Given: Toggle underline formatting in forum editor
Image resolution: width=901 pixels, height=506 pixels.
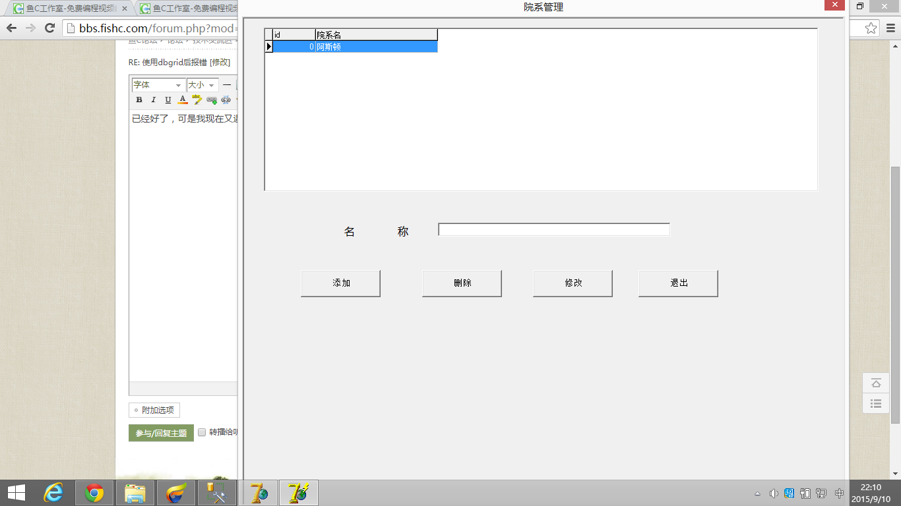Looking at the screenshot, I should pos(168,100).
